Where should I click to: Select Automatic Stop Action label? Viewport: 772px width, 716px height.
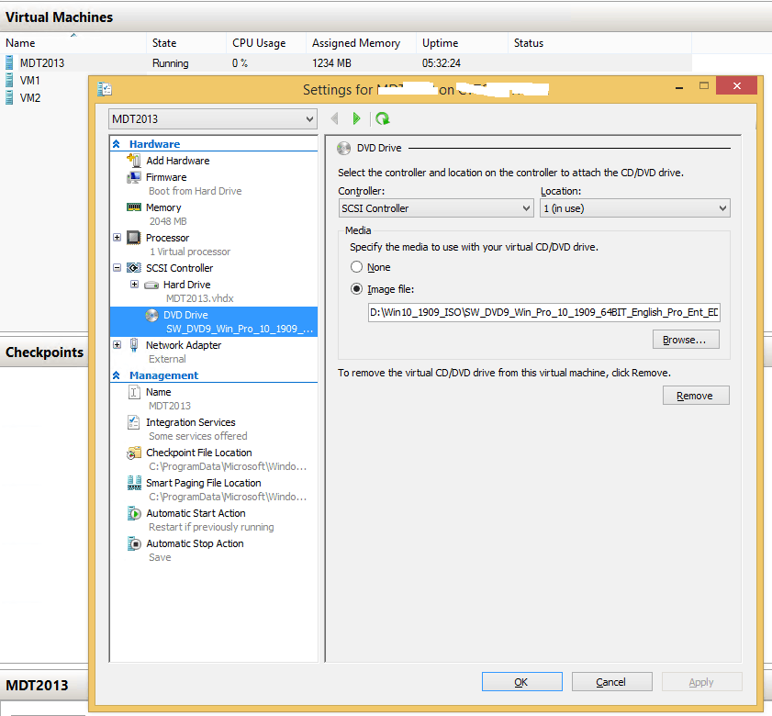(x=195, y=543)
